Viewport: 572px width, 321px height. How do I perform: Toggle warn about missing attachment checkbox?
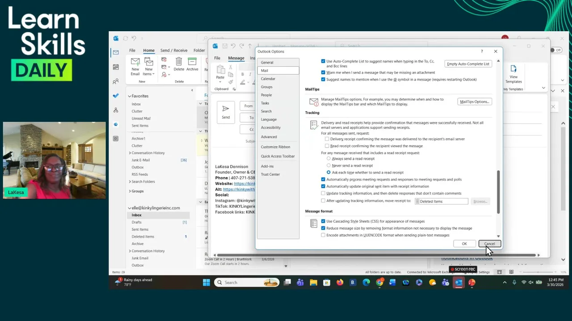tap(323, 72)
